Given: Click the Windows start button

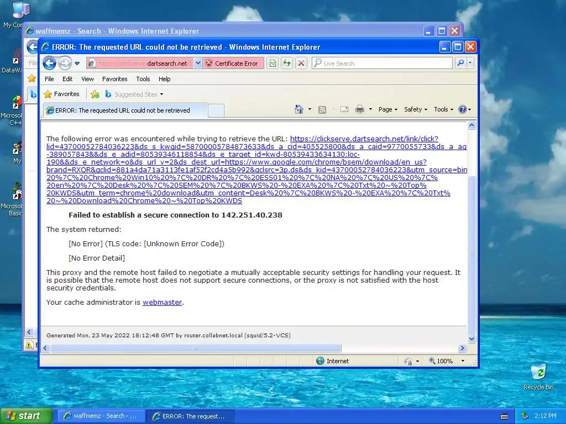Looking at the screenshot, I should pyautogui.click(x=27, y=416).
